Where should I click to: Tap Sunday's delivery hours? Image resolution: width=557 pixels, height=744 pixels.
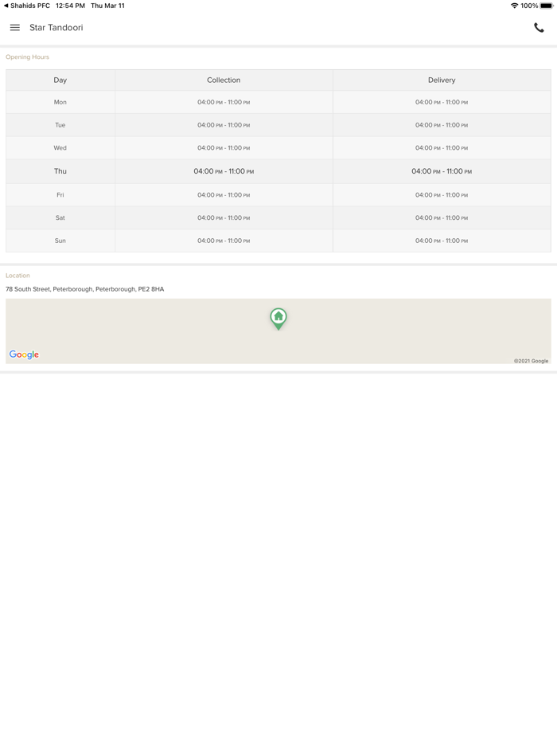click(x=442, y=241)
